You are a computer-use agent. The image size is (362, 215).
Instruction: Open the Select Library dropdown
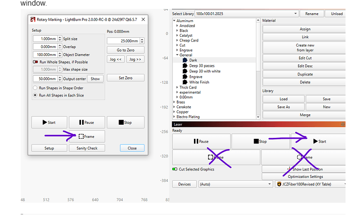click(x=247, y=14)
